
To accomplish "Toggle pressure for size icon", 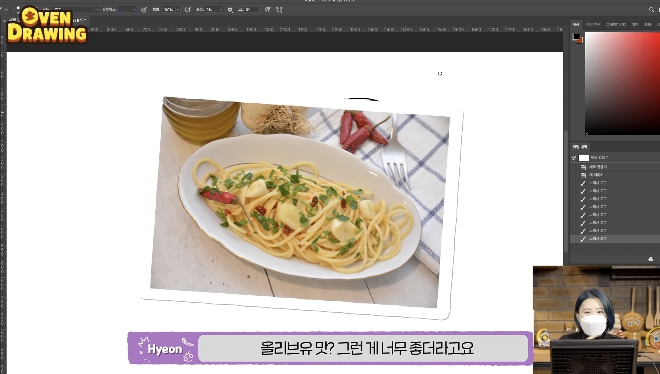I will (268, 10).
